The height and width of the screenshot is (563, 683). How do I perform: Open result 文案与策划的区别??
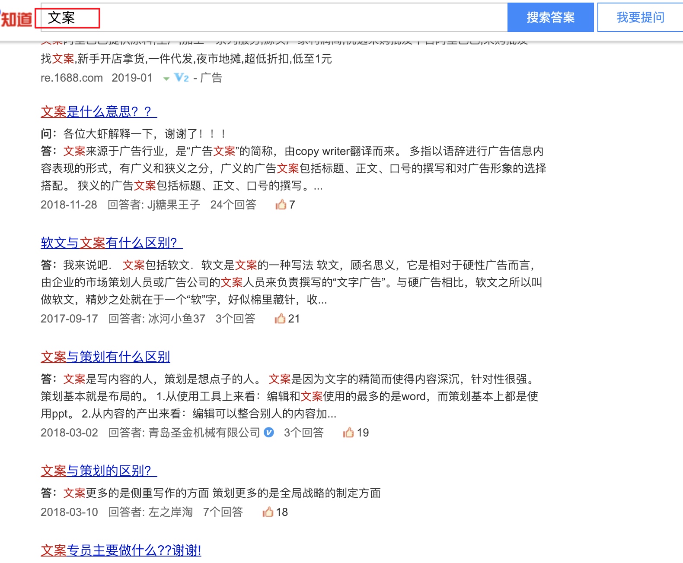tap(99, 471)
